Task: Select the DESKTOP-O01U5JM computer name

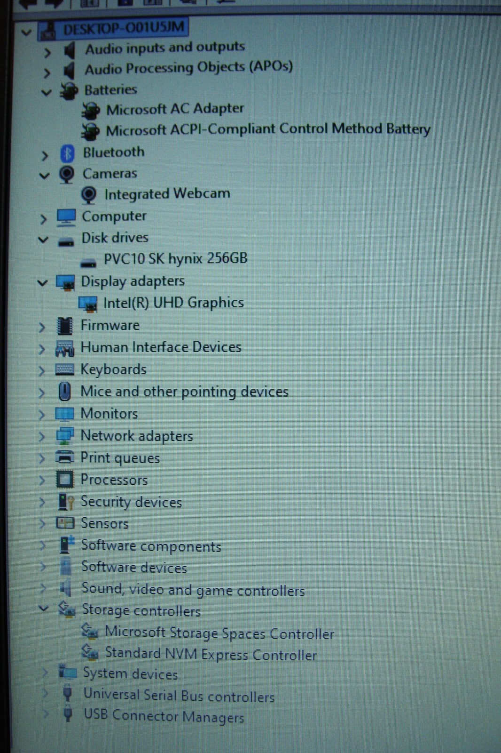Action: (x=124, y=28)
